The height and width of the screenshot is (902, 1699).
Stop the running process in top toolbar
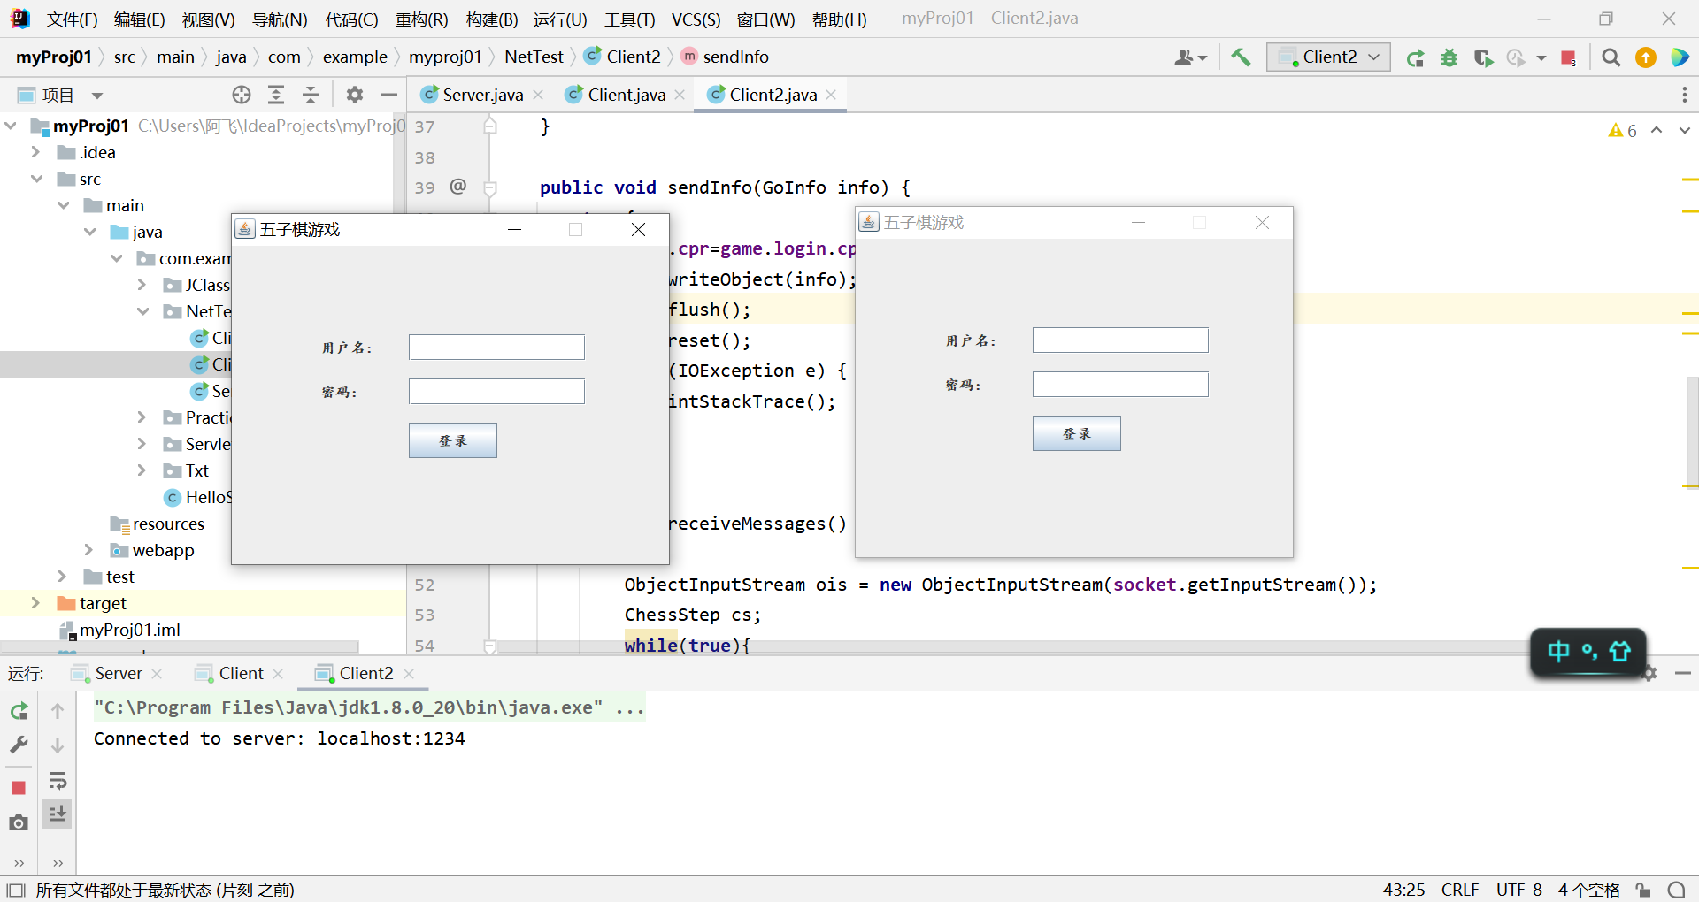coord(1568,57)
